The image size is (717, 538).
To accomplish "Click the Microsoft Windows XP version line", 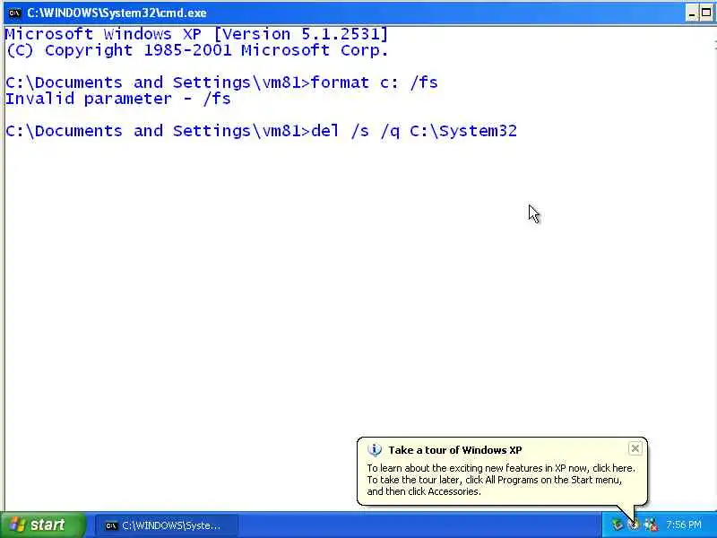I will pos(196,34).
